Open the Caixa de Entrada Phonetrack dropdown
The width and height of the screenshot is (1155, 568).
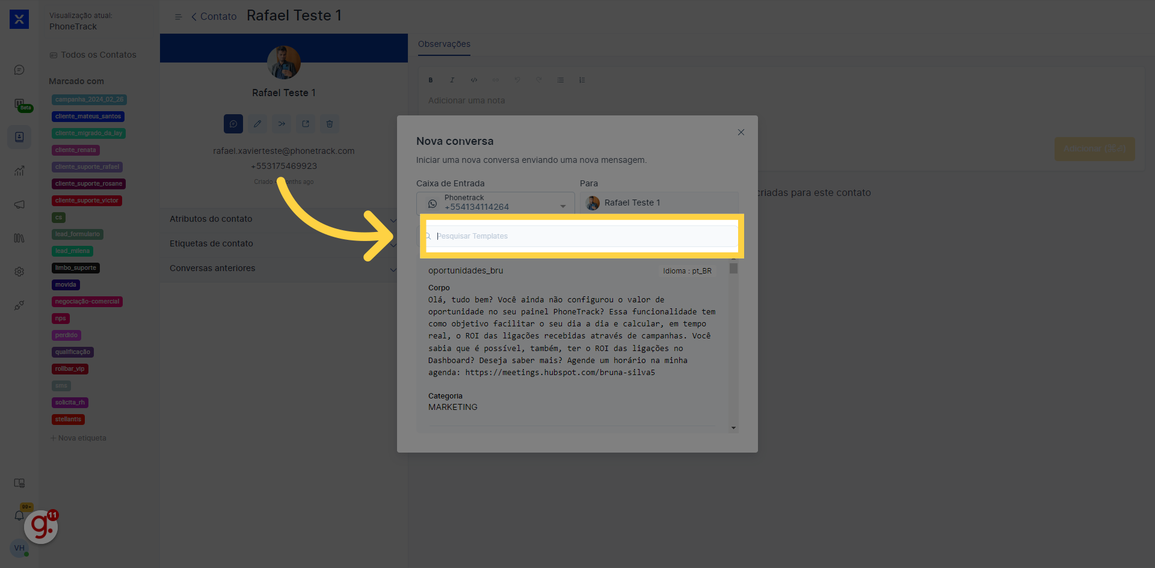(x=495, y=203)
